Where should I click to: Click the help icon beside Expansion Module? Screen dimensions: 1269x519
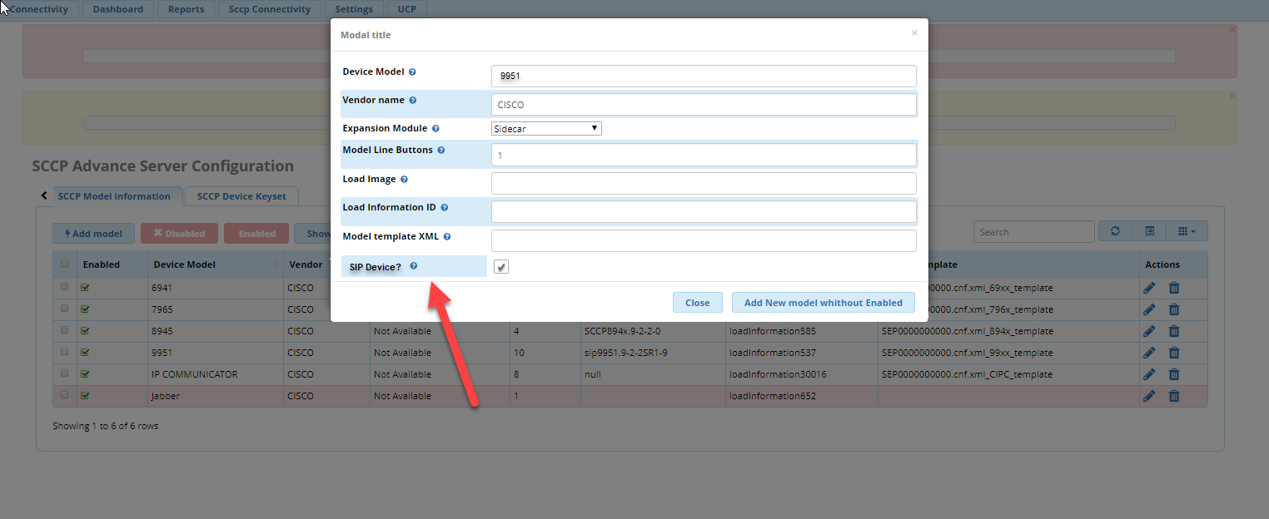coord(435,129)
